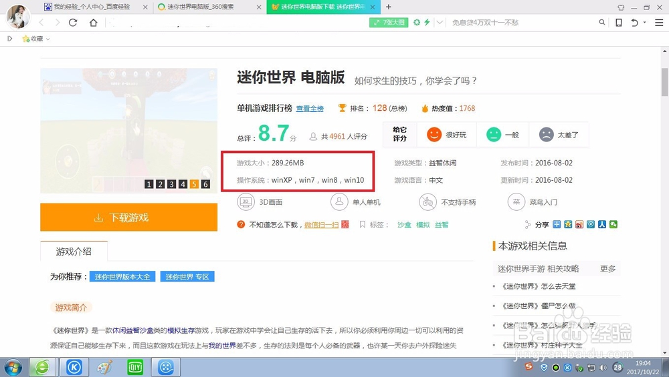The image size is (669, 377).
Task: Open the 收藏 favorites dropdown
Action: click(36, 39)
